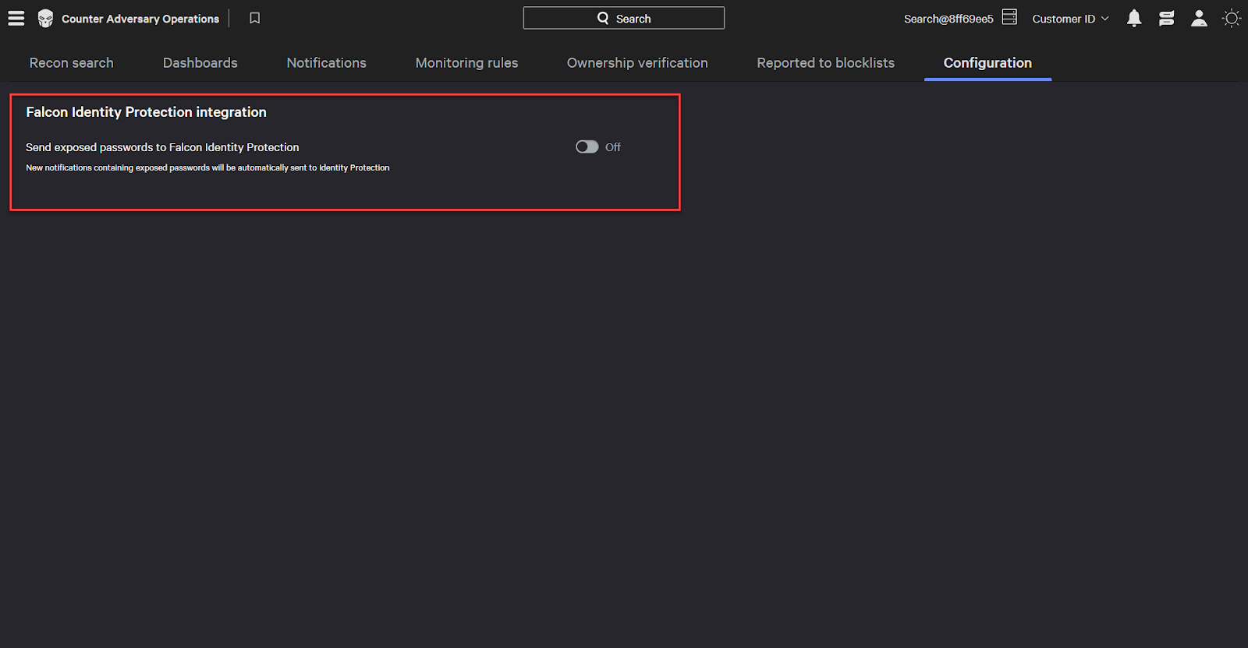Switch to the Recon search tab
This screenshot has width=1248, height=648.
(x=72, y=63)
